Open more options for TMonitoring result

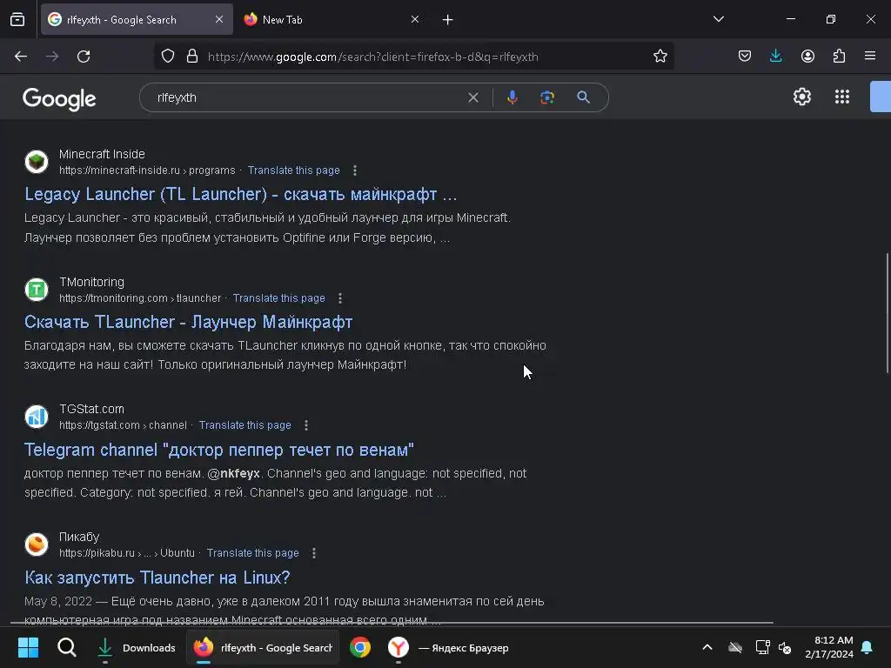340,298
